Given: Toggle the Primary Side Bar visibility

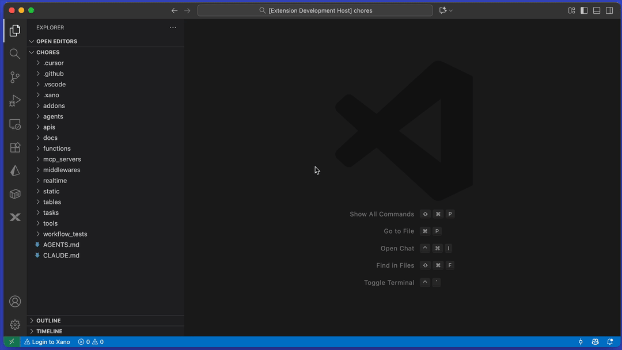Looking at the screenshot, I should click(584, 11).
